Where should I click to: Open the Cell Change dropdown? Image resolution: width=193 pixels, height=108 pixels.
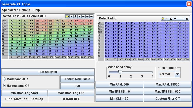pyautogui.click(x=177, y=74)
